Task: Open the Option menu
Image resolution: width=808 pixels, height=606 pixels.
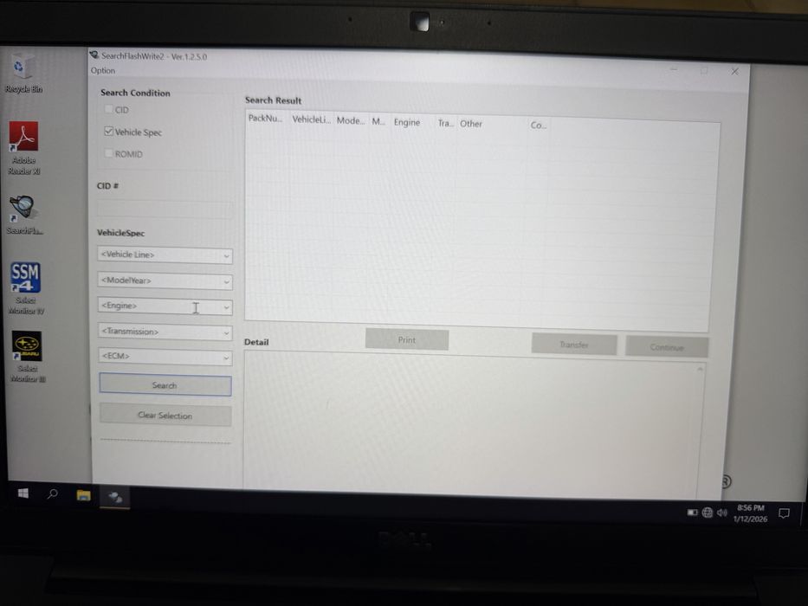Action: 103,71
